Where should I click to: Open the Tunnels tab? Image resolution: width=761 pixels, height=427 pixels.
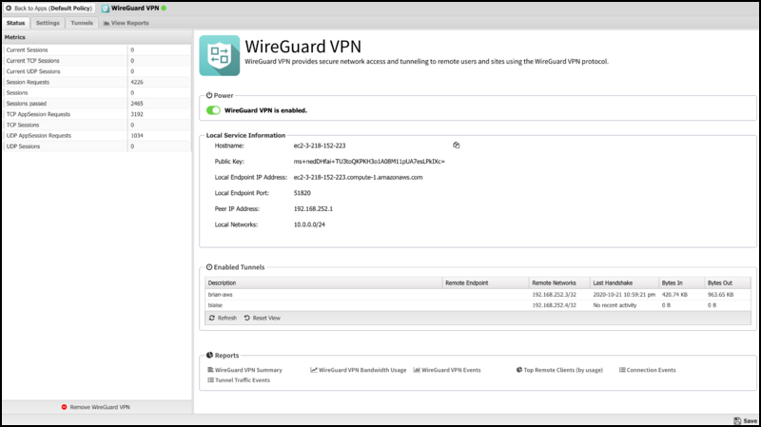pos(82,23)
